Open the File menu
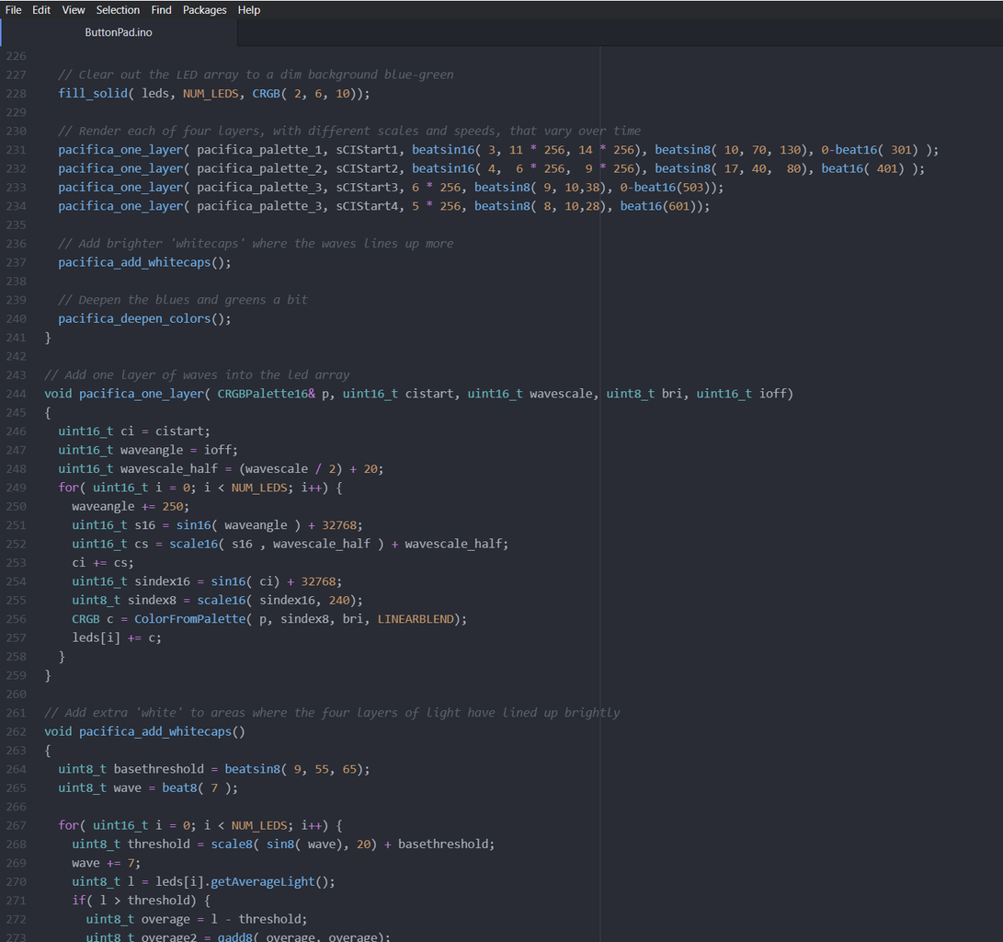 point(13,10)
